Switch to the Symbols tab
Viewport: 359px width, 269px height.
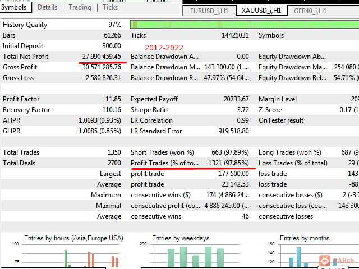(x=13, y=7)
